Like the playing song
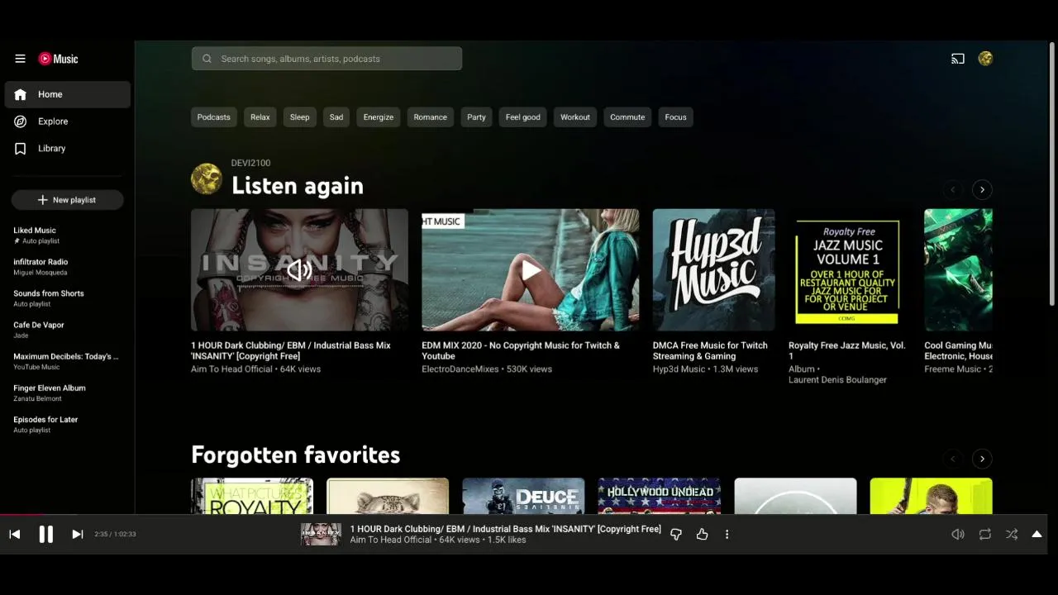The image size is (1058, 595). [x=702, y=535]
